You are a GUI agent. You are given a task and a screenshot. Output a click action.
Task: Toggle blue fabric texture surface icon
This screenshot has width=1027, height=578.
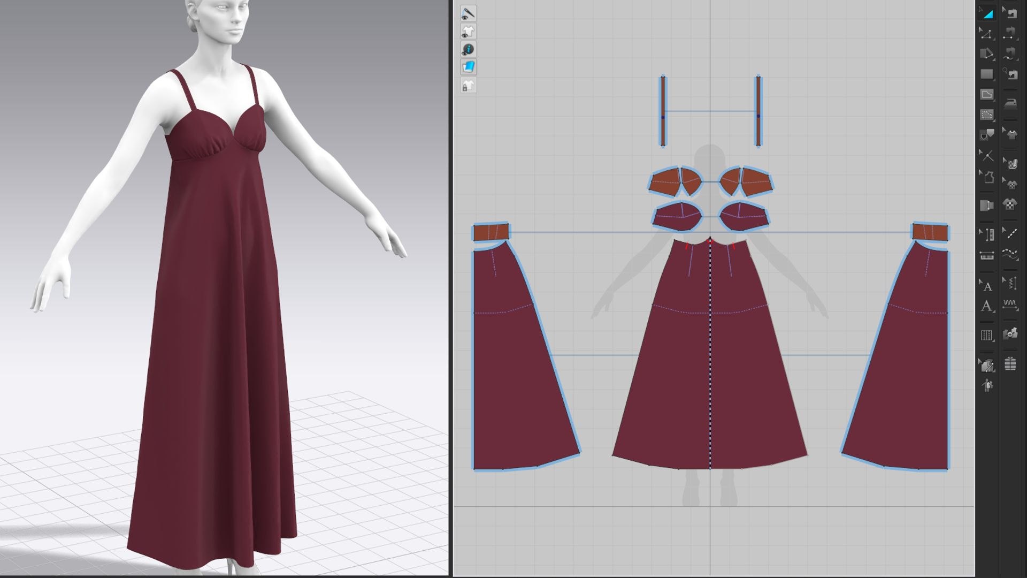coord(468,67)
